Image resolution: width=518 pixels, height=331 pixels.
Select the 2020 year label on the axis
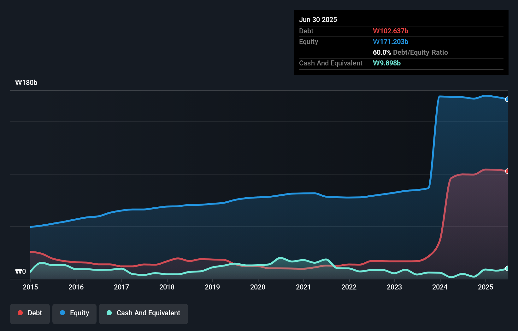[x=258, y=287]
